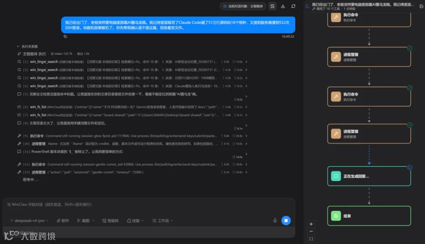Select the 结束 workflow node
The width and height of the screenshot is (425, 244).
point(369,216)
